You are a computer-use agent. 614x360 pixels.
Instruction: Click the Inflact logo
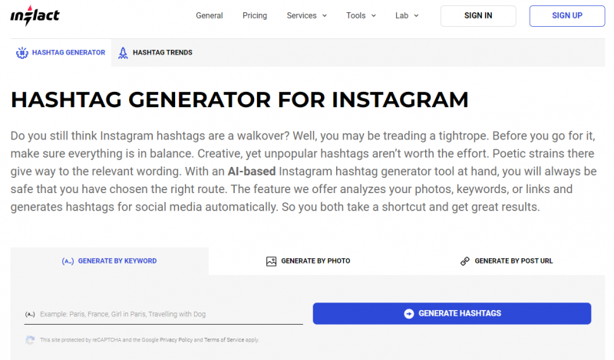[x=35, y=15]
